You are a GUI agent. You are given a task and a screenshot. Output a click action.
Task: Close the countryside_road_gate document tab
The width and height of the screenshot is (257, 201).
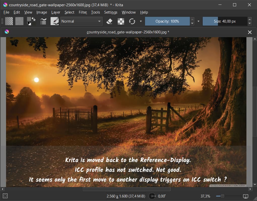[x=250, y=32]
